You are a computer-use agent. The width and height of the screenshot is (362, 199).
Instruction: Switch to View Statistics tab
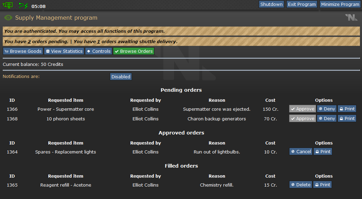pos(64,51)
